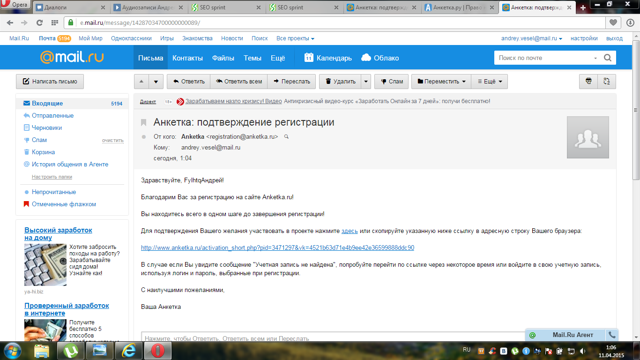Click the Переслать button
This screenshot has width=640, height=360.
pyautogui.click(x=292, y=82)
